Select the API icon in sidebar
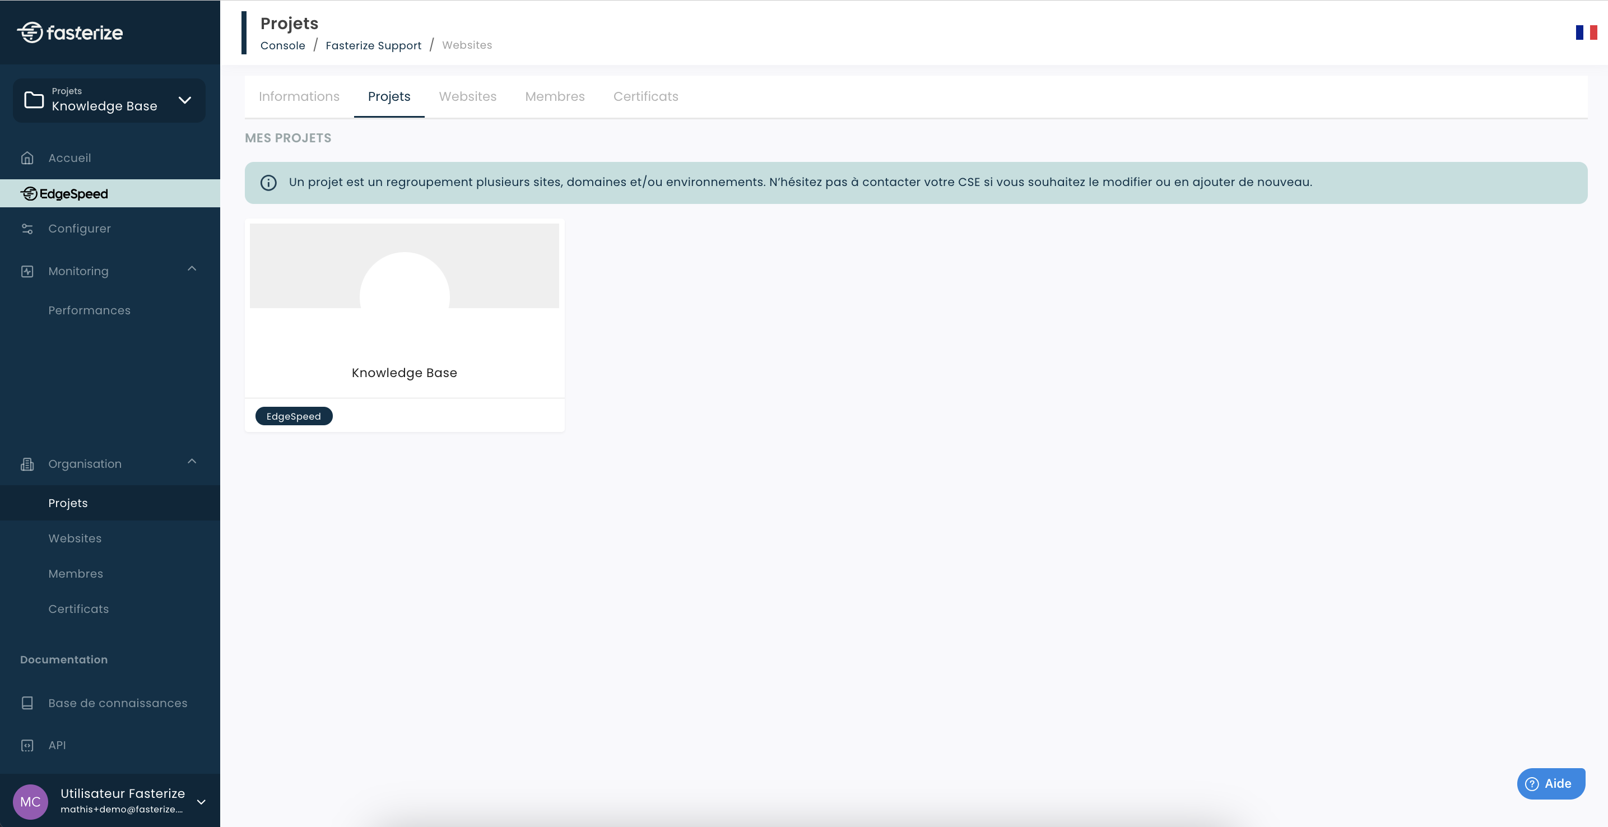This screenshot has height=827, width=1608. [x=27, y=745]
